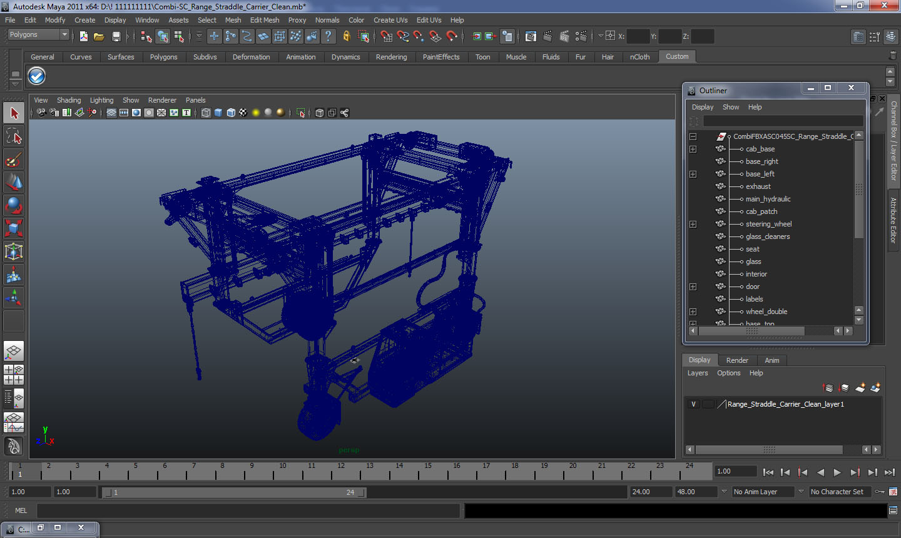Expand the cab_base node in Outliner
901x538 pixels.
(x=693, y=149)
